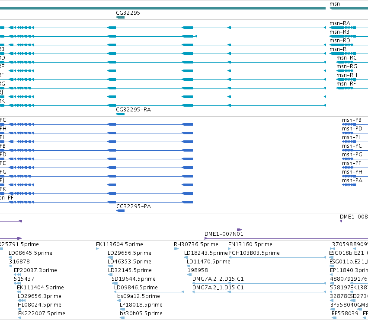Select the msn-RH transcript label
Viewport: 368px width, 320px height.
point(347,75)
